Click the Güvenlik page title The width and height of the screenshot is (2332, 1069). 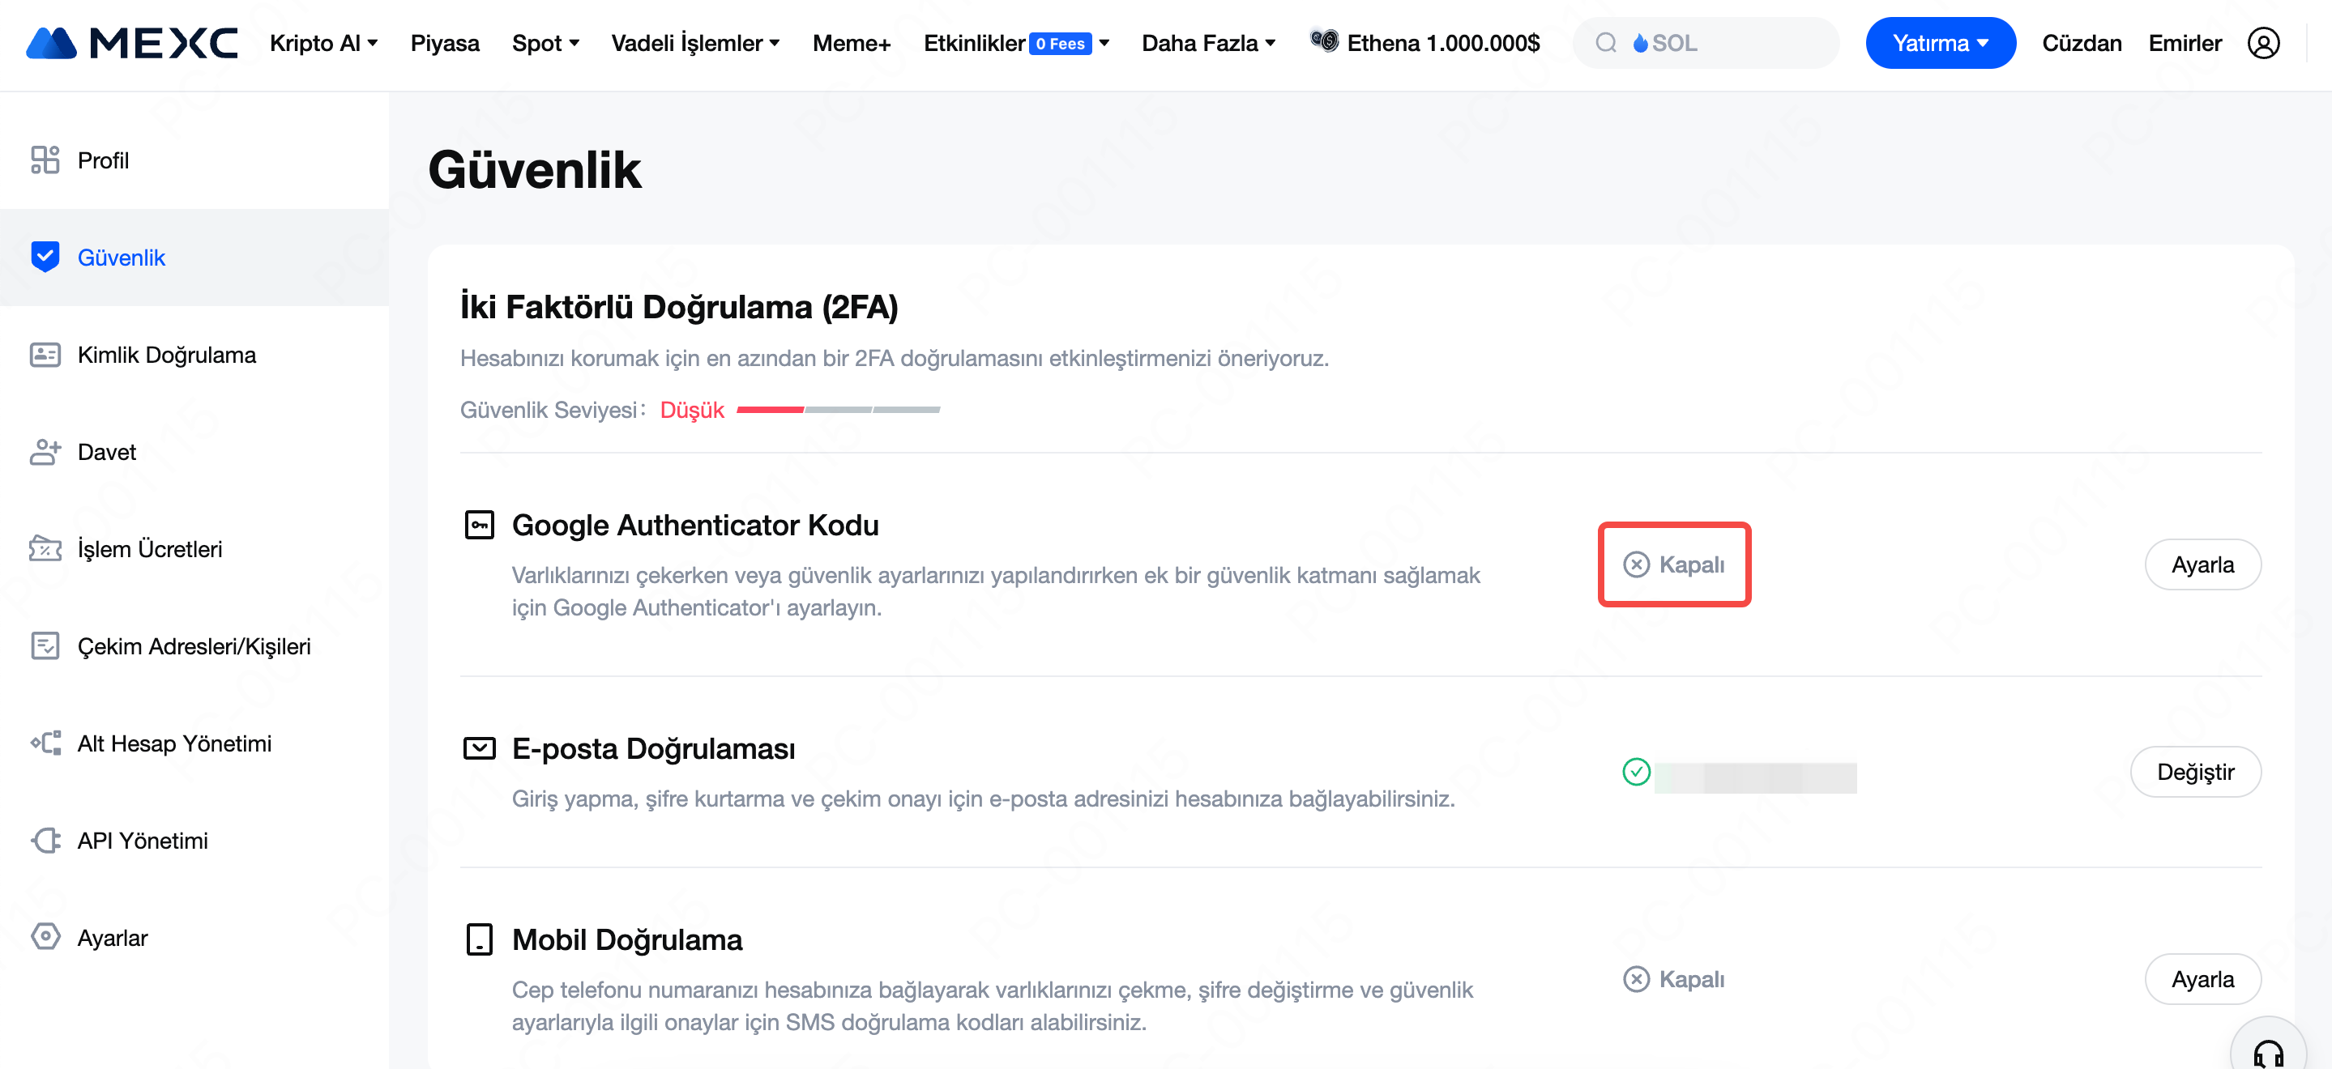(x=534, y=169)
